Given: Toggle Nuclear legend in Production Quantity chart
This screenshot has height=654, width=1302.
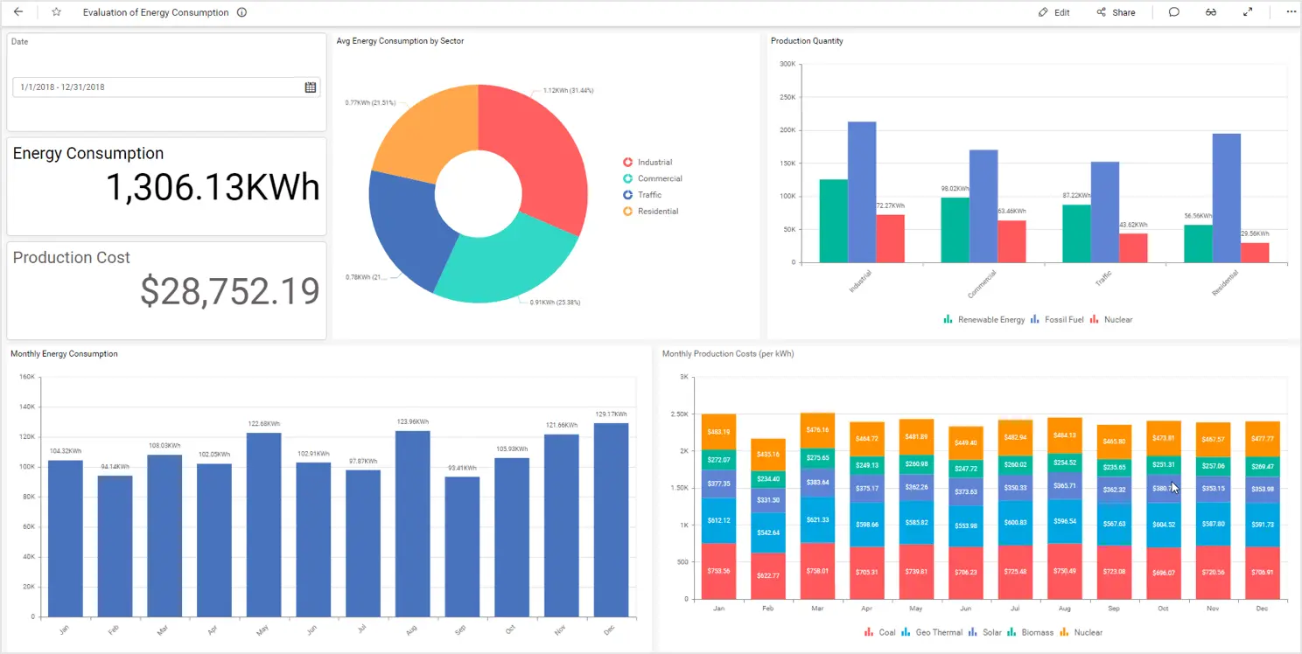Looking at the screenshot, I should coord(1111,320).
